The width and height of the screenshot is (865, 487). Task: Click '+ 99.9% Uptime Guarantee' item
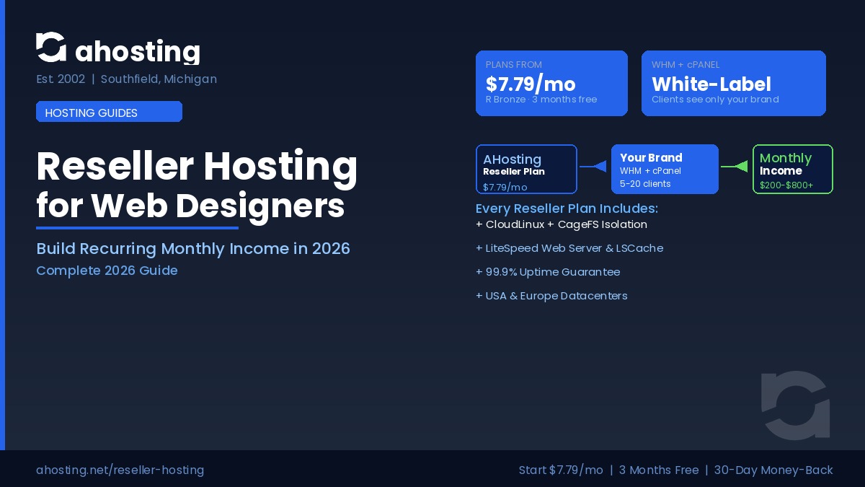(548, 272)
